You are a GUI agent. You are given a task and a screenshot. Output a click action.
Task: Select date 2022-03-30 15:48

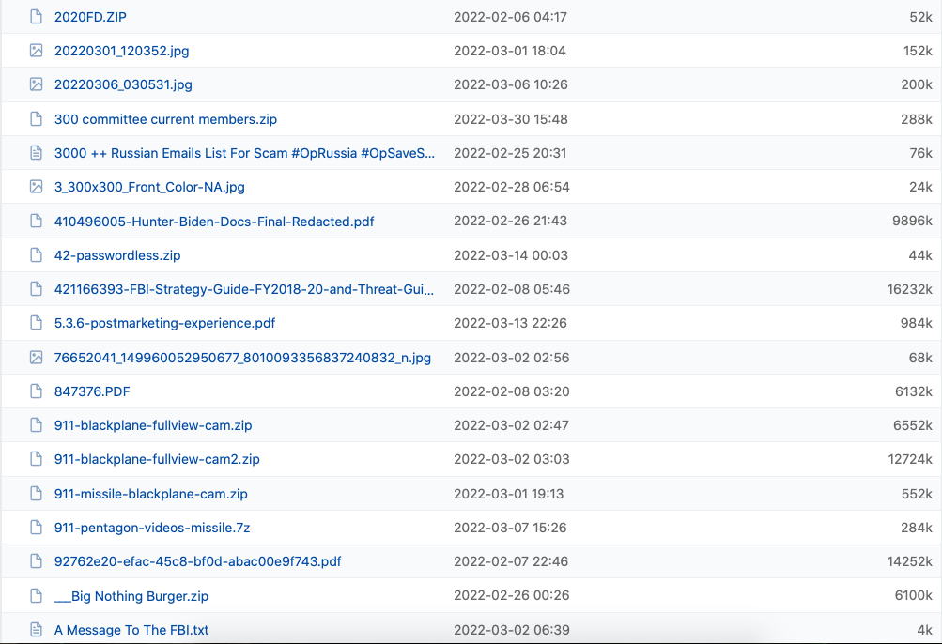tap(511, 119)
